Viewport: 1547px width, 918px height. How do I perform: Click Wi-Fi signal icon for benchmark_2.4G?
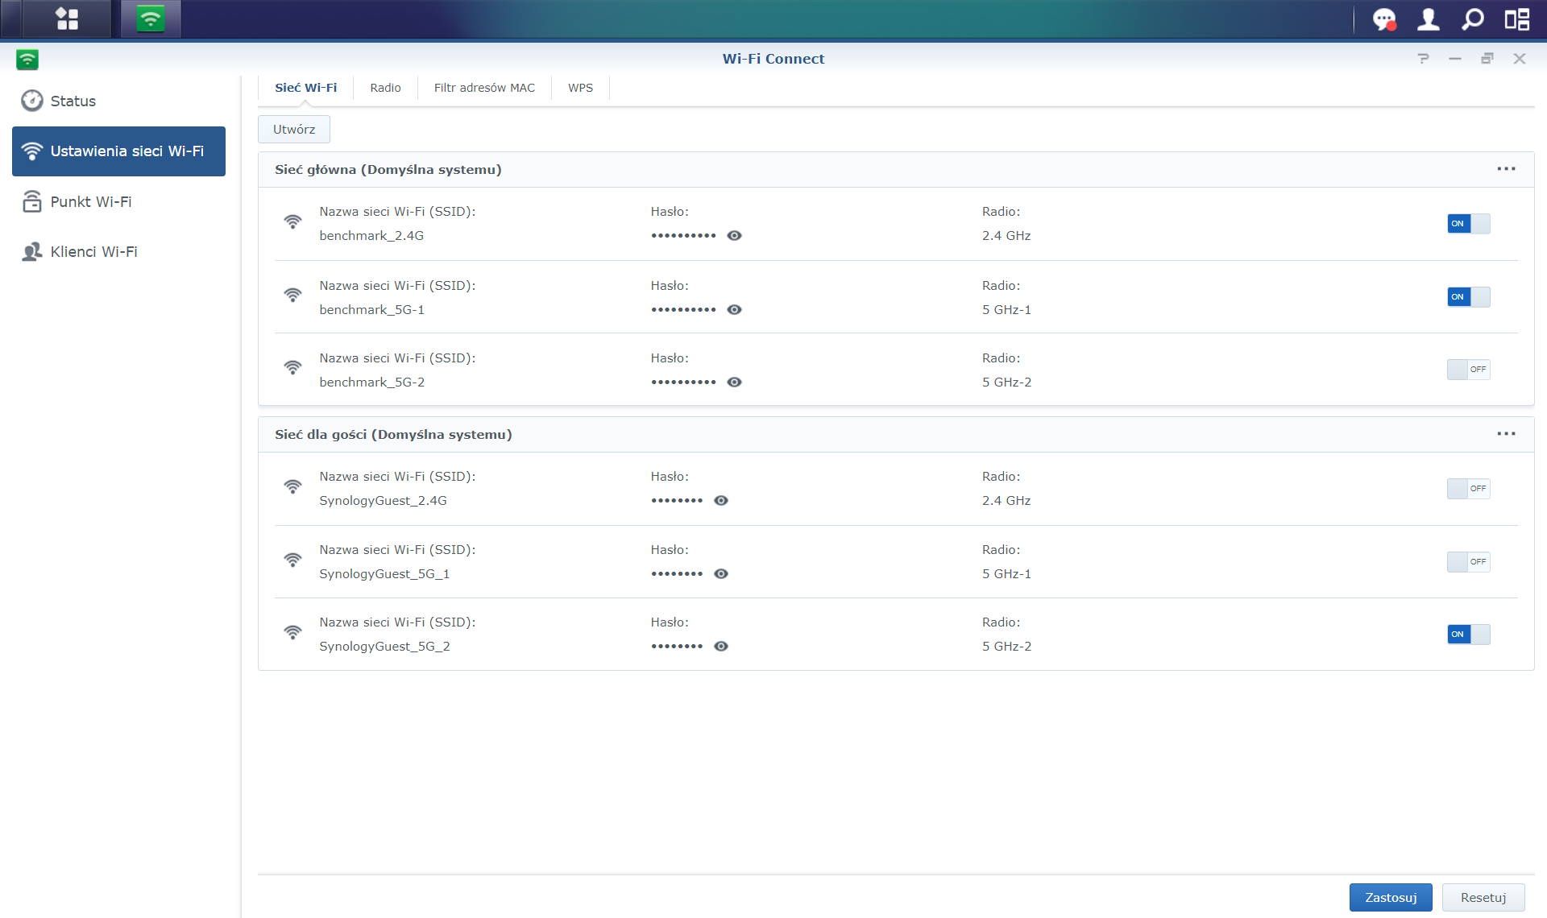coord(292,221)
